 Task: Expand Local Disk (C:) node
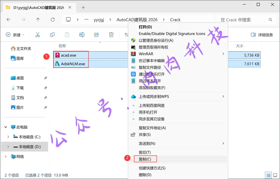click(8, 137)
